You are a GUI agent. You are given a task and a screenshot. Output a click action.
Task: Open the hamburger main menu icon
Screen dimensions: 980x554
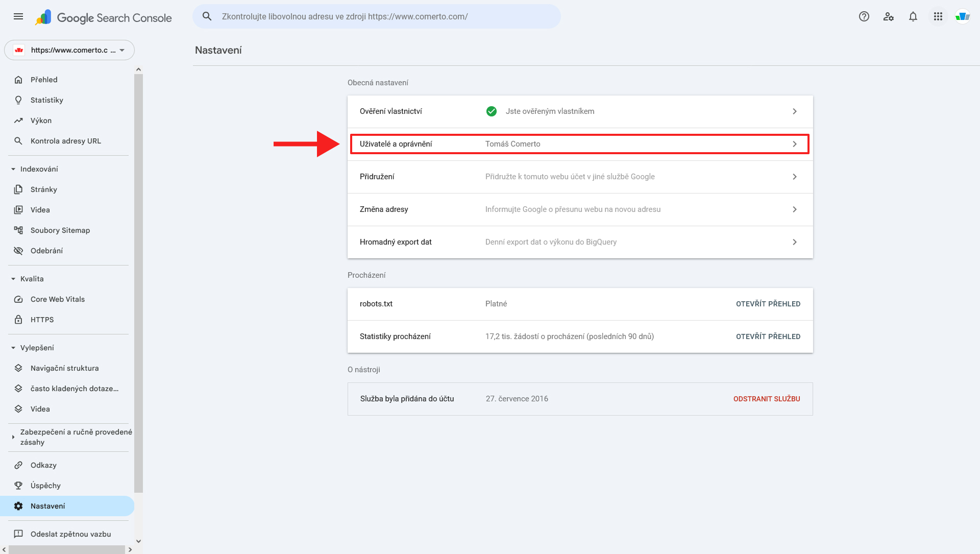18,16
